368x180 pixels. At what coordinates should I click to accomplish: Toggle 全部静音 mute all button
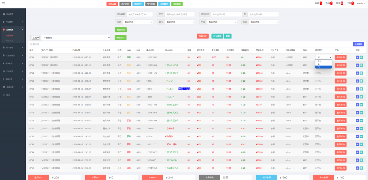(x=358, y=44)
